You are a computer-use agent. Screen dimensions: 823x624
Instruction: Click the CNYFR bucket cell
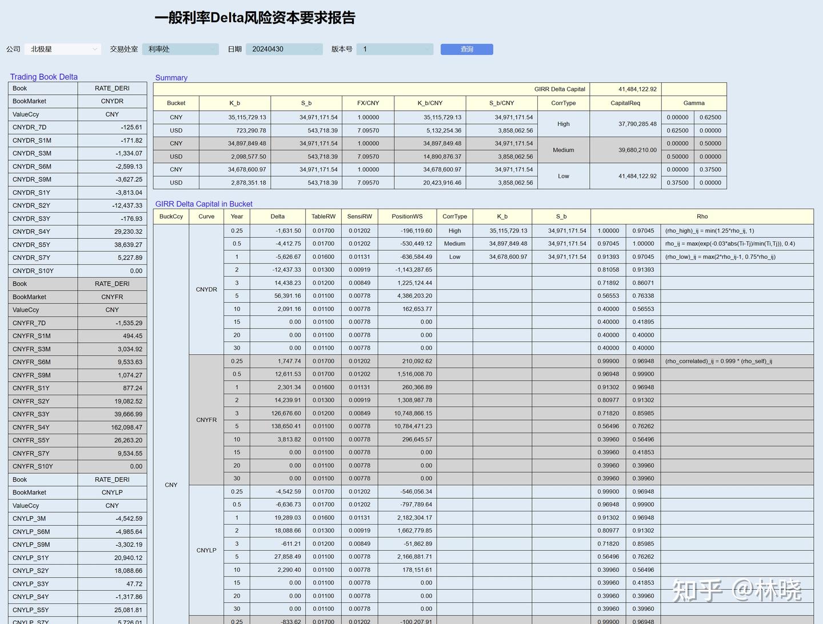[206, 419]
